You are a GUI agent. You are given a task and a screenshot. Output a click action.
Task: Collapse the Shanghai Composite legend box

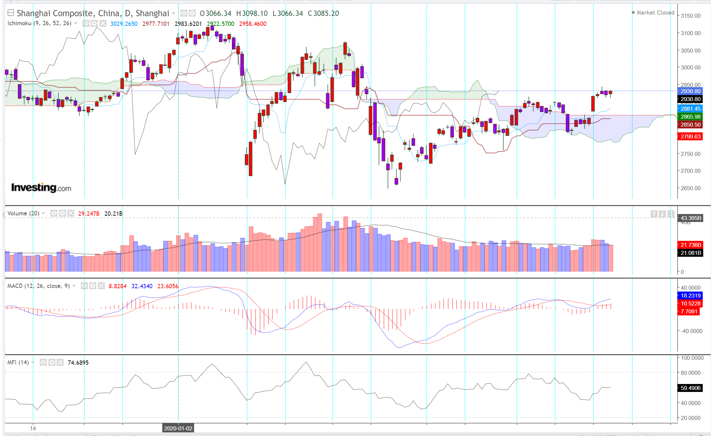[11, 13]
